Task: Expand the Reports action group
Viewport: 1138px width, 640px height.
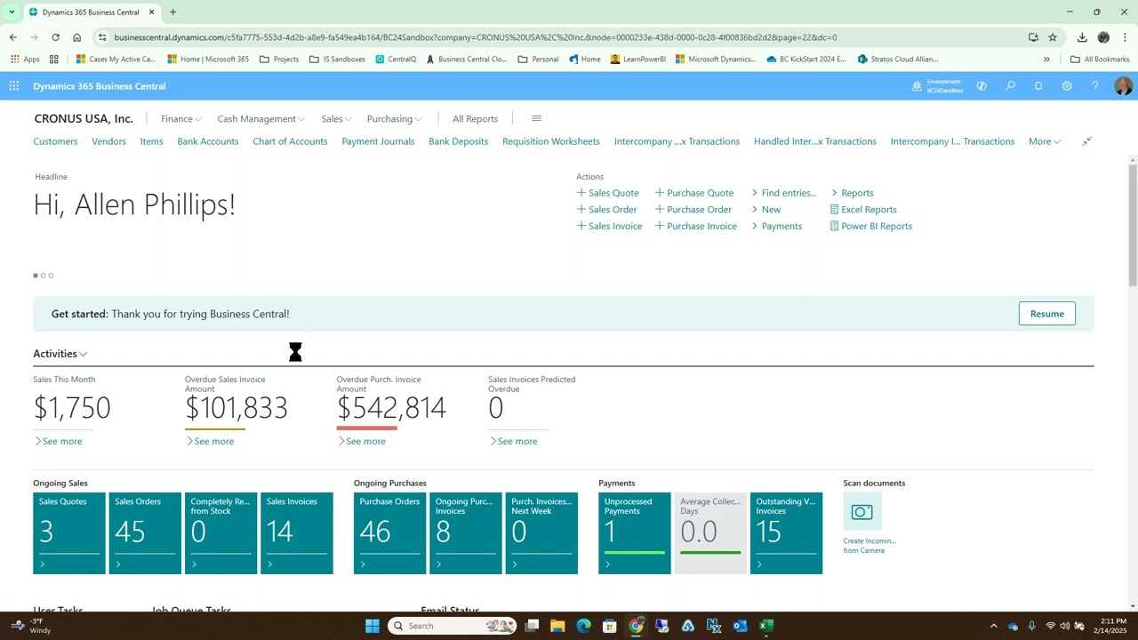Action: (853, 193)
